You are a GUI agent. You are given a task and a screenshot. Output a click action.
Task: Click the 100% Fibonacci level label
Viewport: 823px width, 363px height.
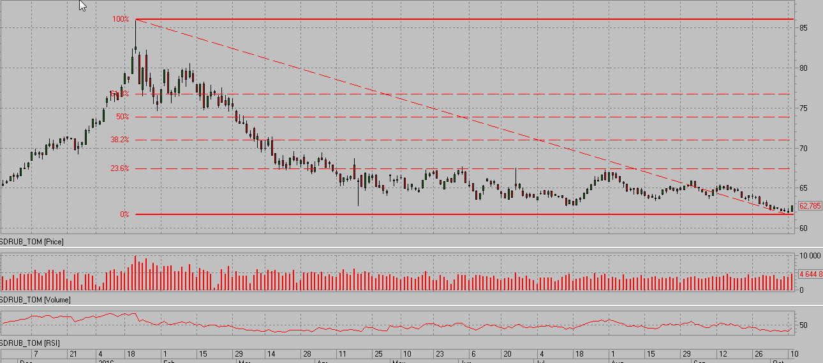click(121, 19)
